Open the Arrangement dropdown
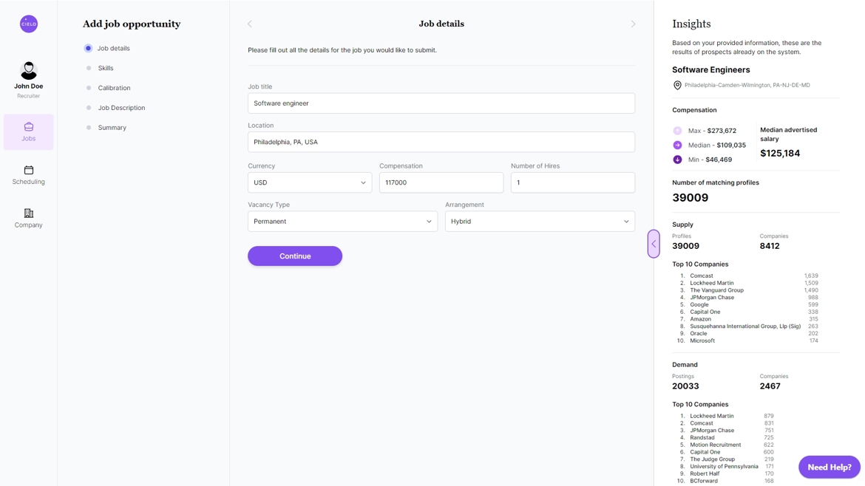This screenshot has width=865, height=486. pos(540,222)
